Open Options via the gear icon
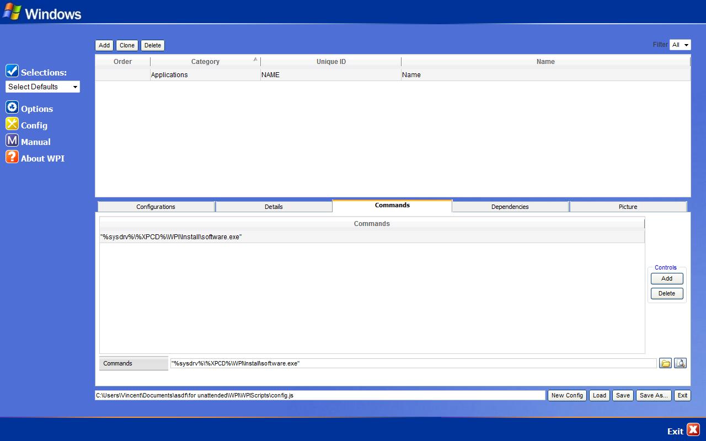This screenshot has height=441, width=706. tap(12, 107)
